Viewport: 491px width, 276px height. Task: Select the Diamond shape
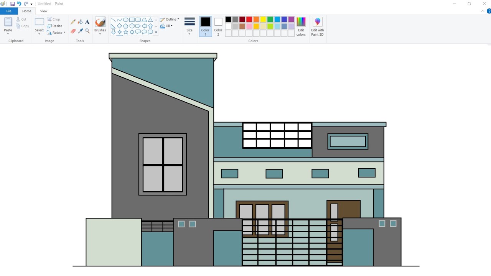tap(119, 26)
